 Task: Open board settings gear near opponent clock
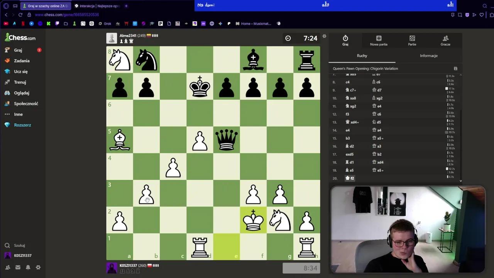click(x=324, y=36)
